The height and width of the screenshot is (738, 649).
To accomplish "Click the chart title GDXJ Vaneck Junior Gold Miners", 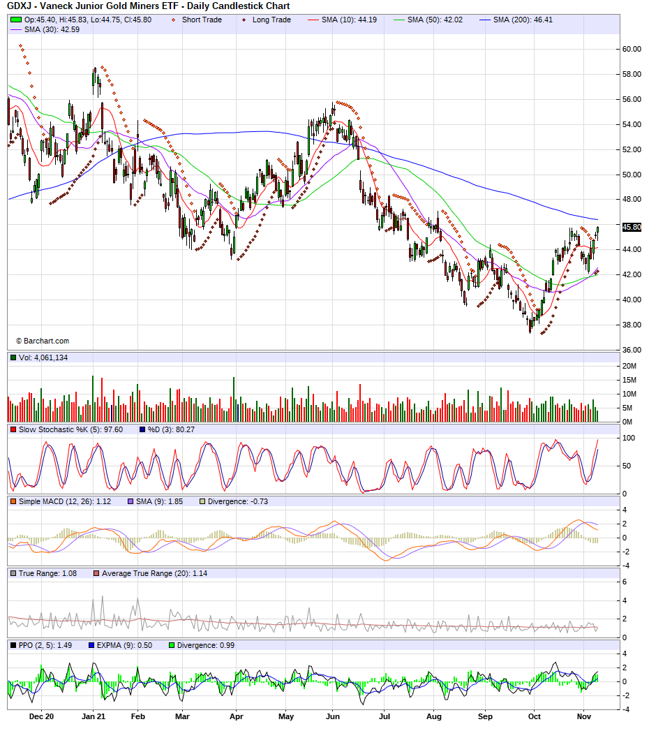I will click(148, 6).
